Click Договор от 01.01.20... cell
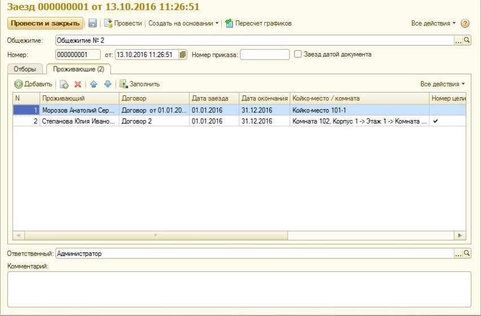Image resolution: width=481 pixels, height=316 pixels. tap(154, 110)
